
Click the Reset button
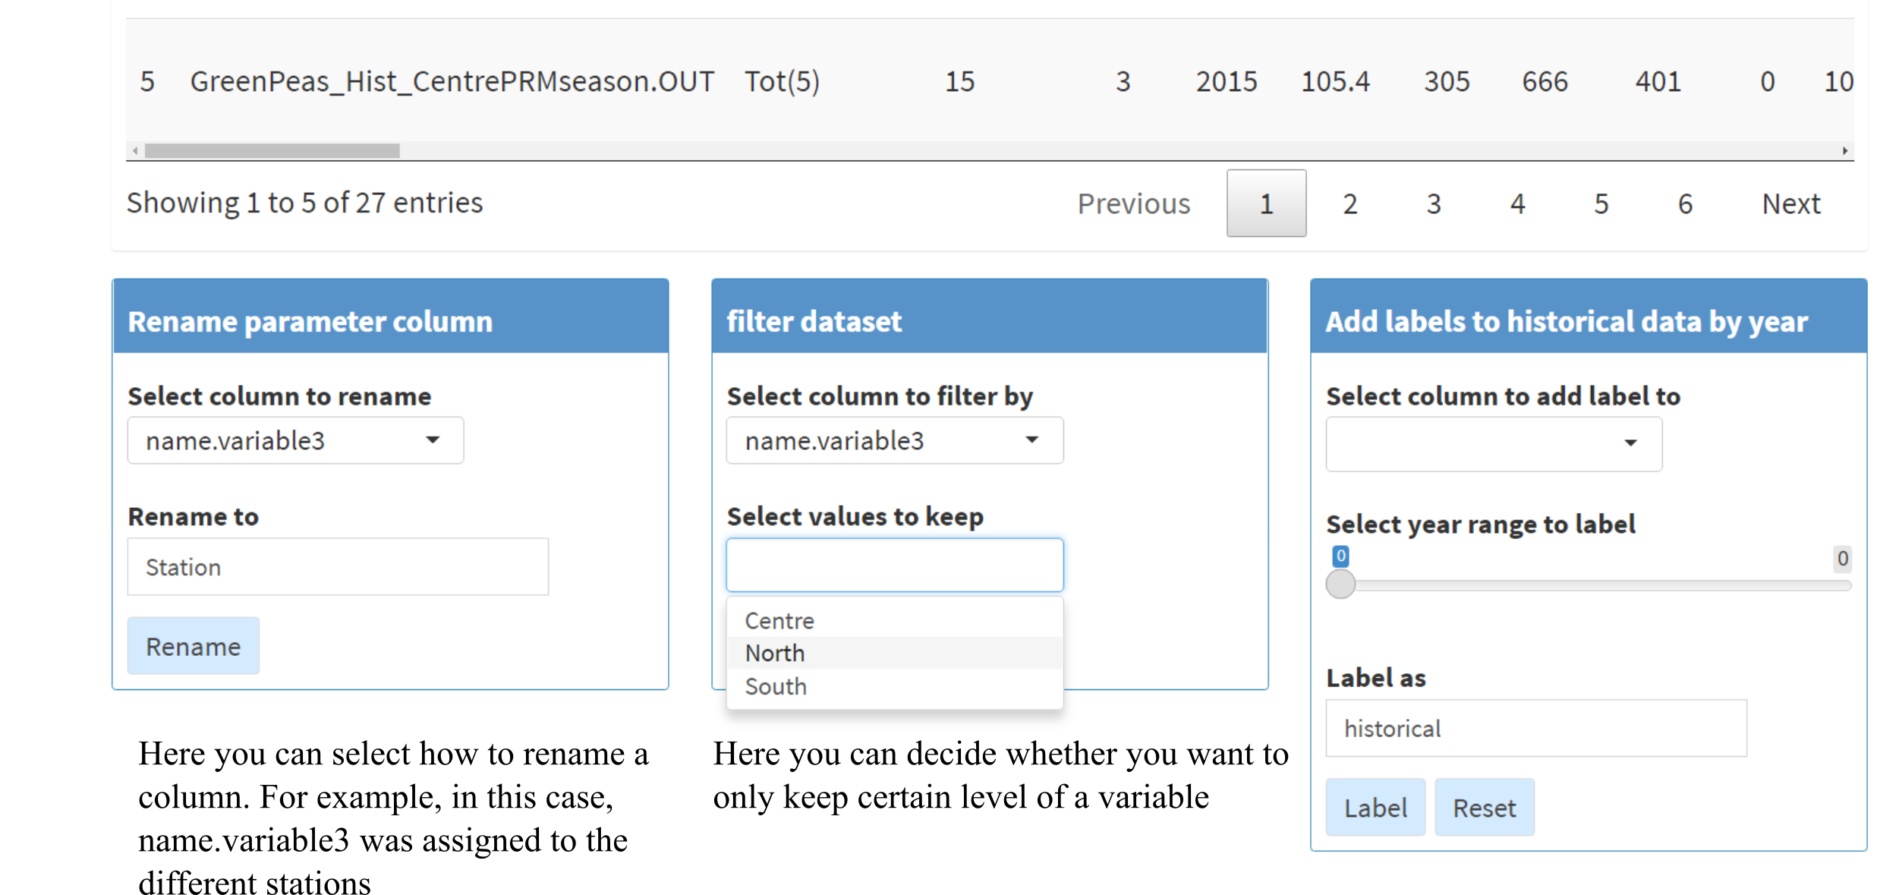(1484, 807)
